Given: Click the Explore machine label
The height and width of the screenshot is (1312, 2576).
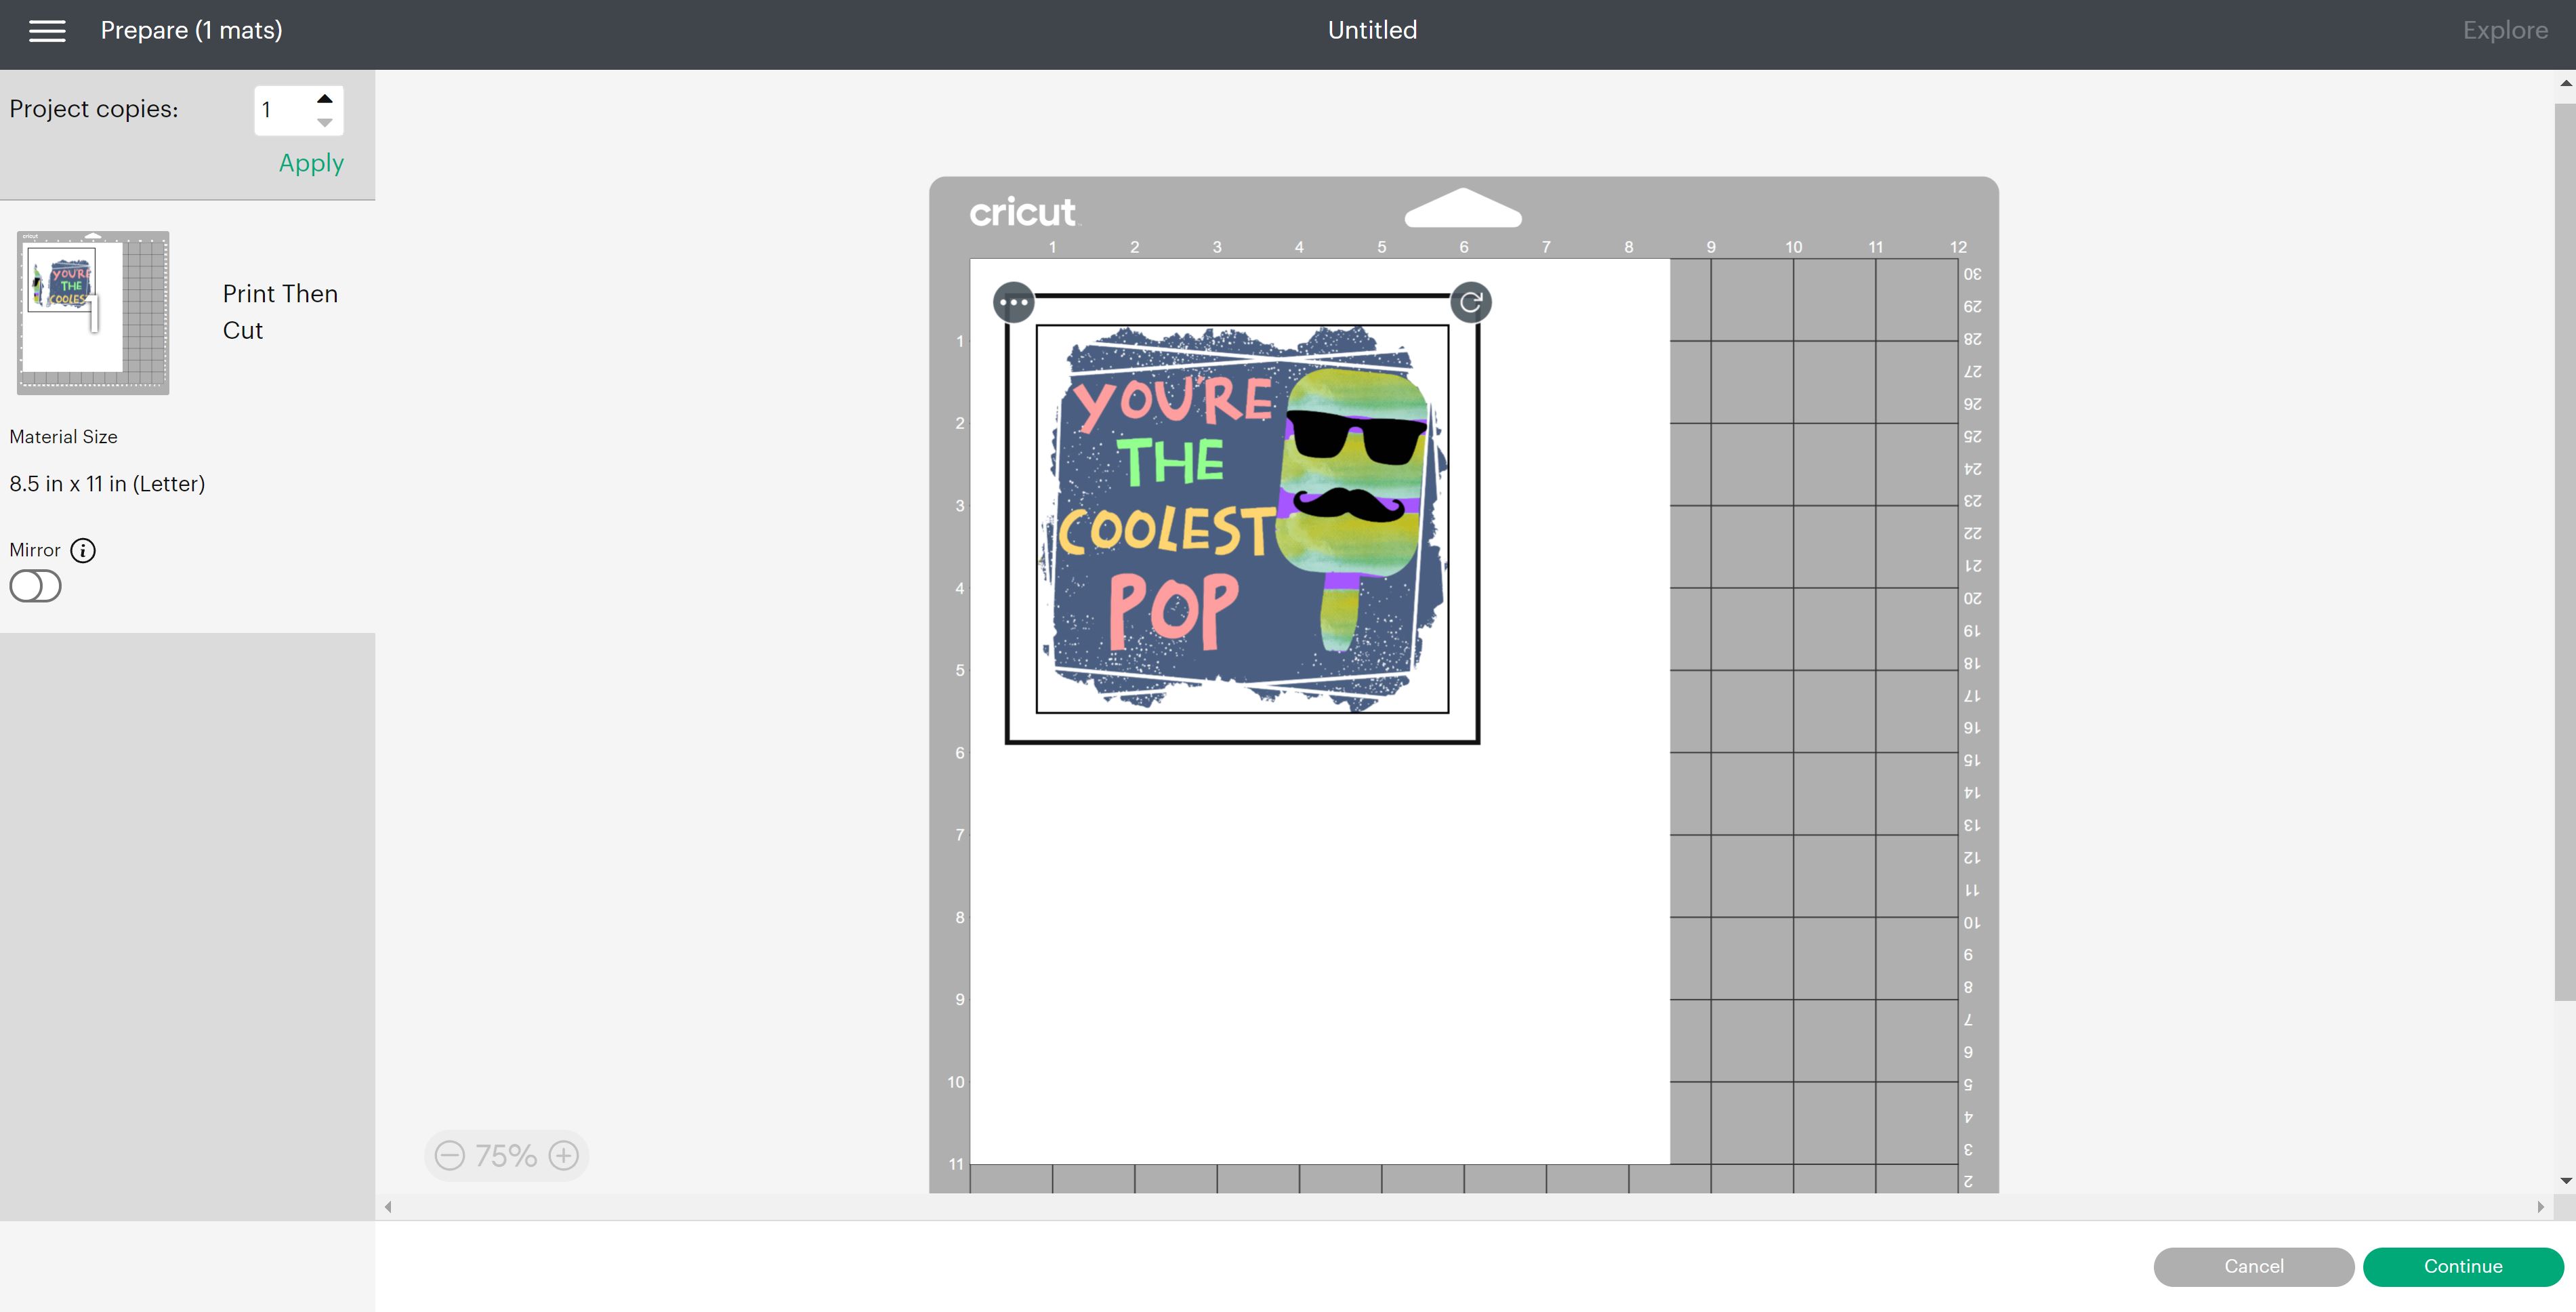Looking at the screenshot, I should [2505, 30].
